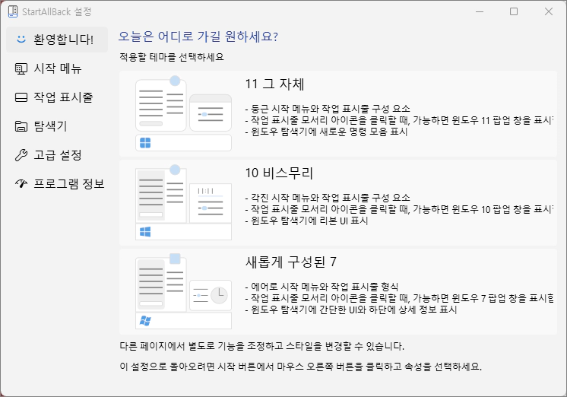Click the 작업 표시줄 taskbar icon
Viewport: 567px width, 397px height.
21,97
